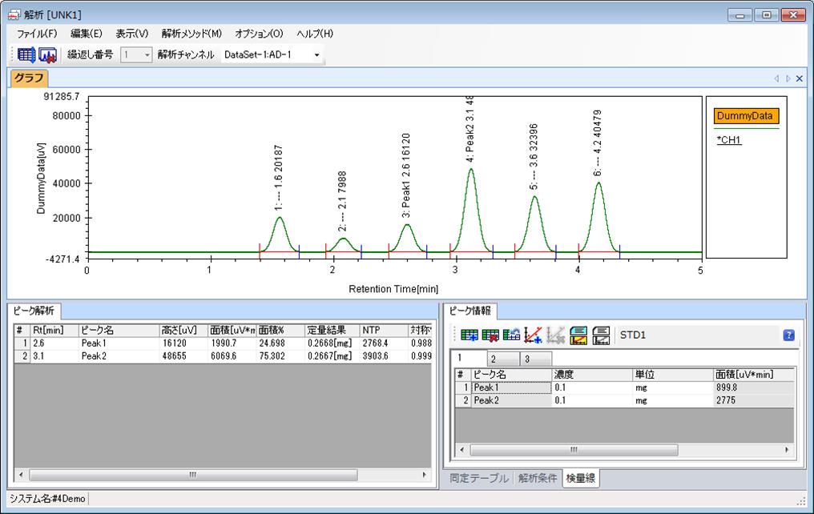Click the third table icon in ピーク情報 toolbar
Screen dimensions: 814x514
(512, 335)
